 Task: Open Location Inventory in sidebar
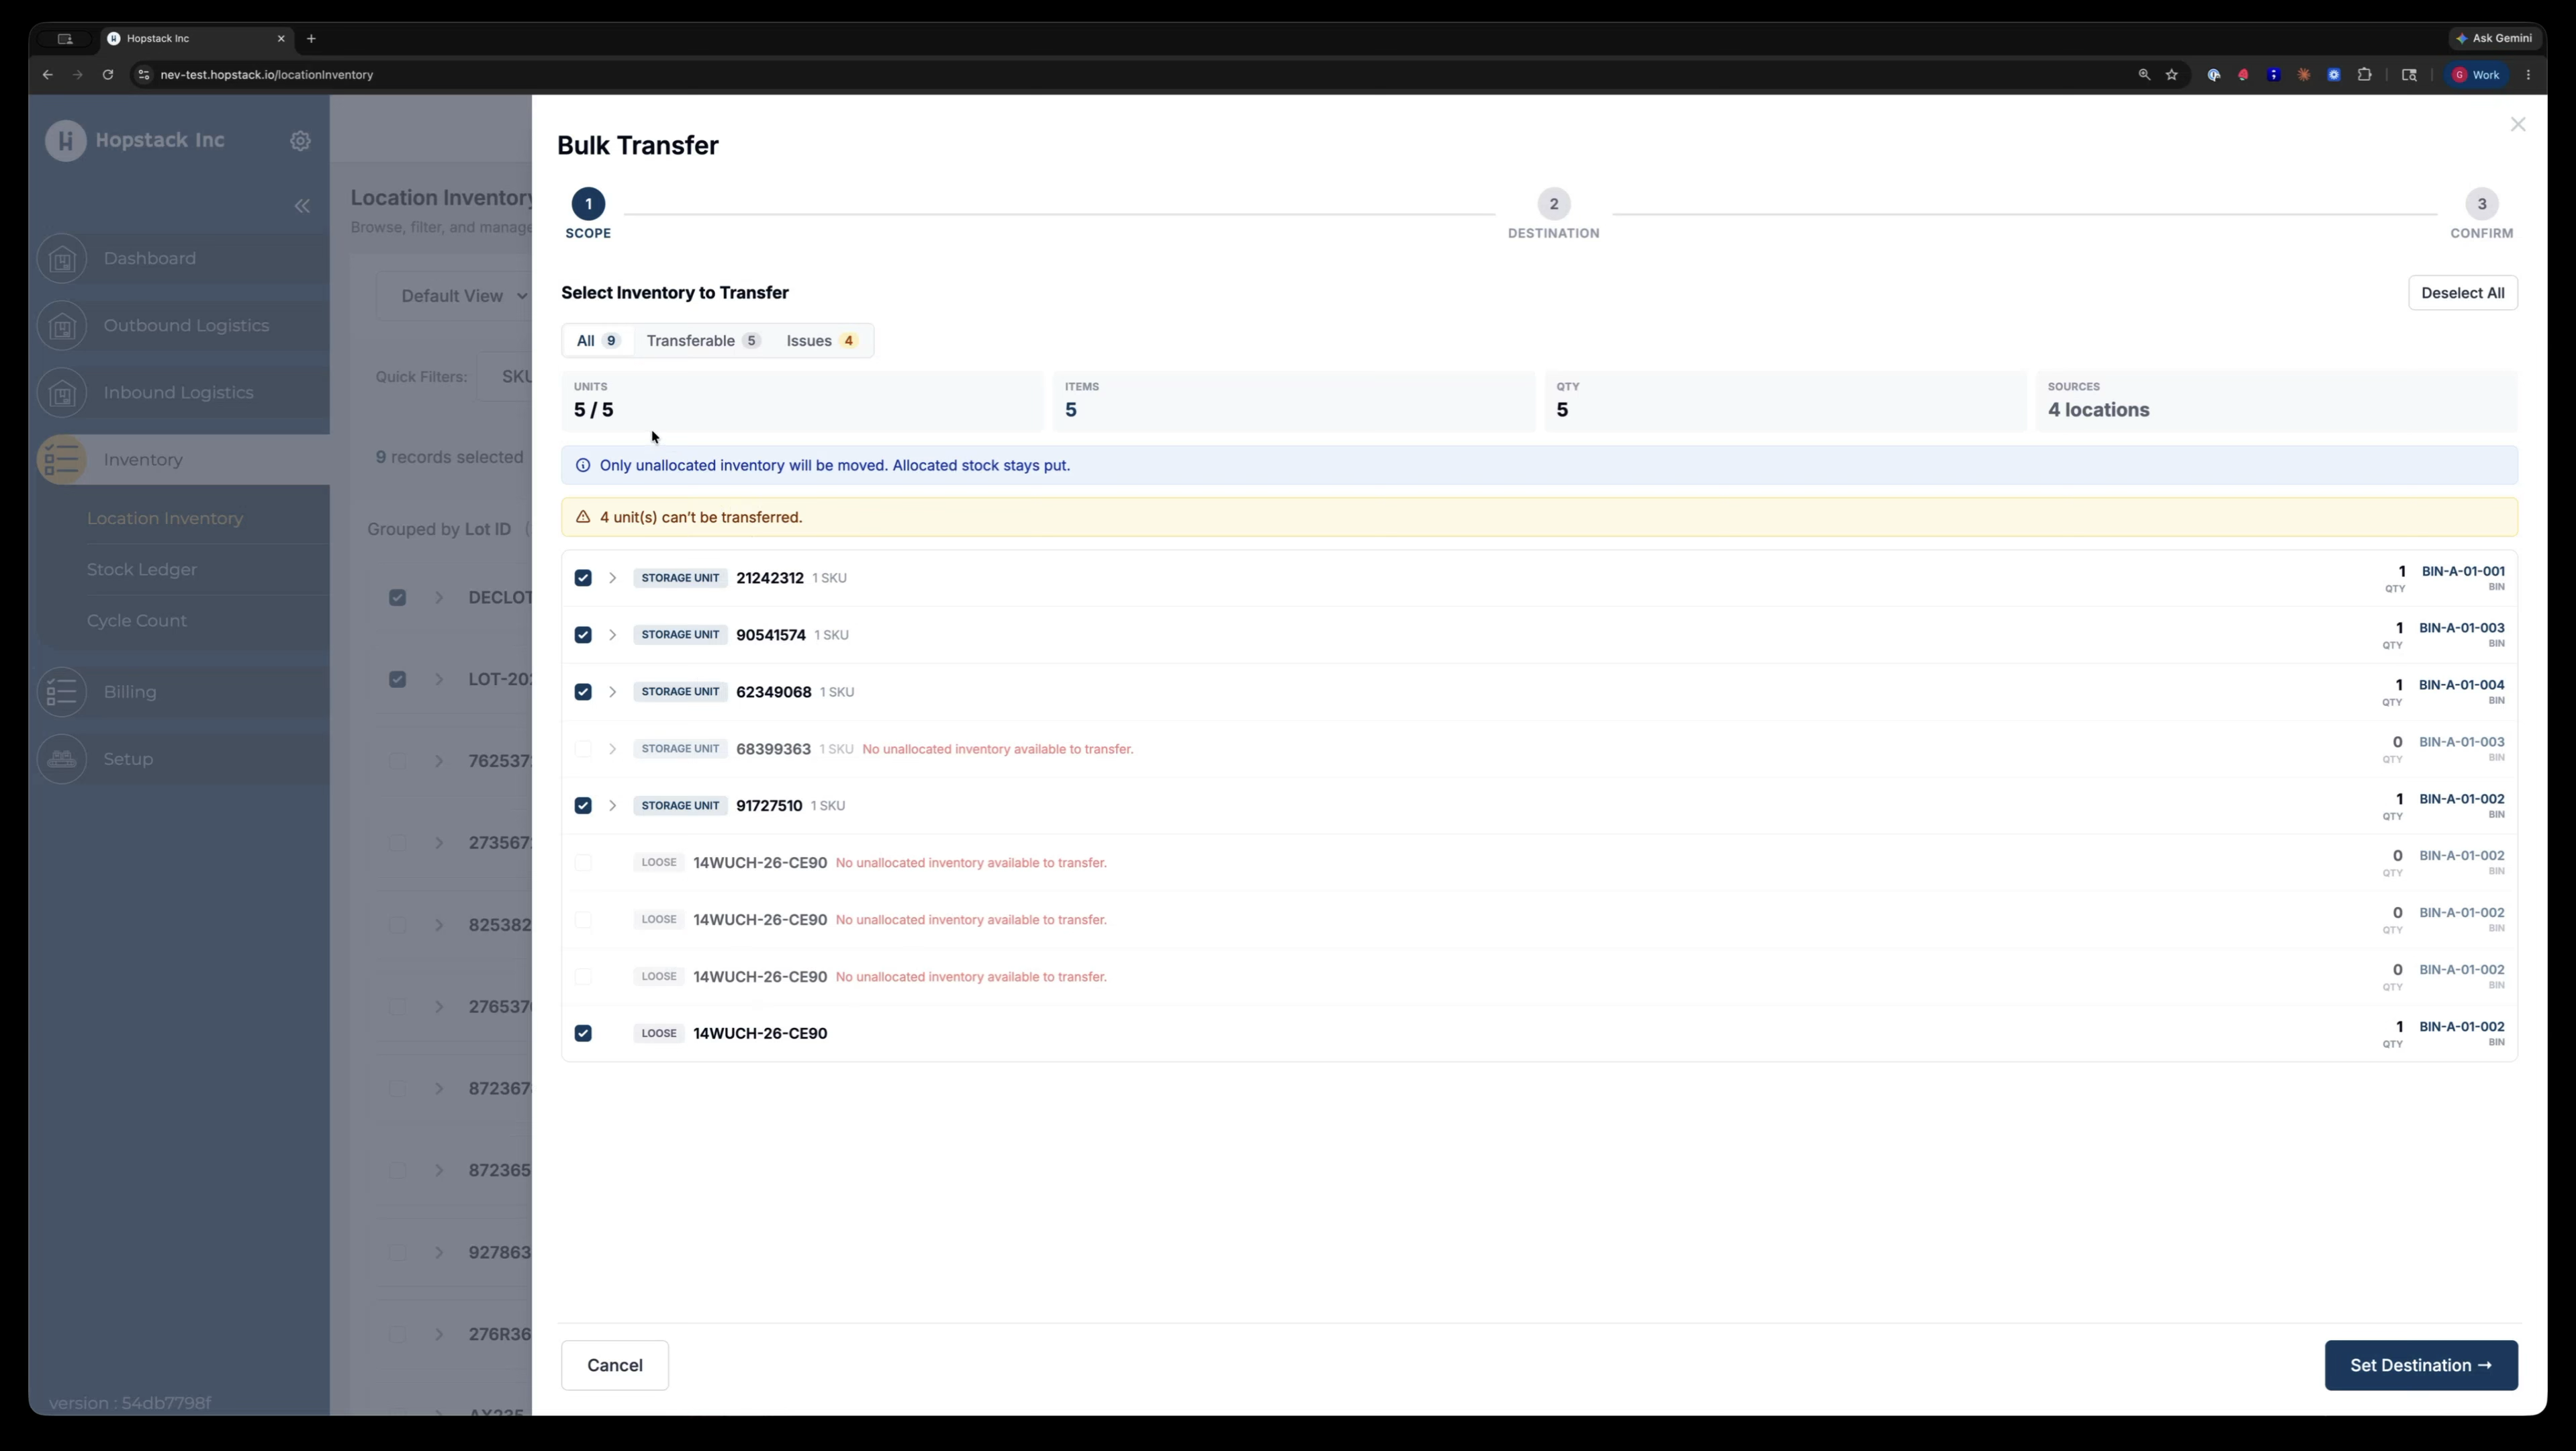[165, 519]
